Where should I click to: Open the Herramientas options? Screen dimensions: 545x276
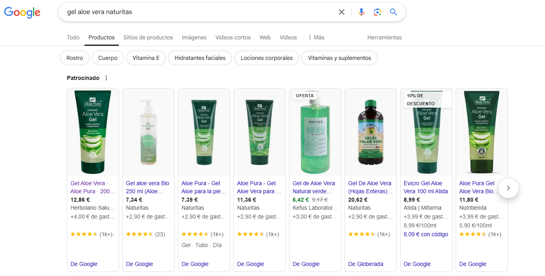(x=384, y=37)
